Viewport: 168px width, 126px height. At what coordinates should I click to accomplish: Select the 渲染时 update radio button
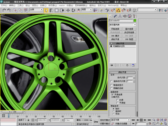pos(114,111)
